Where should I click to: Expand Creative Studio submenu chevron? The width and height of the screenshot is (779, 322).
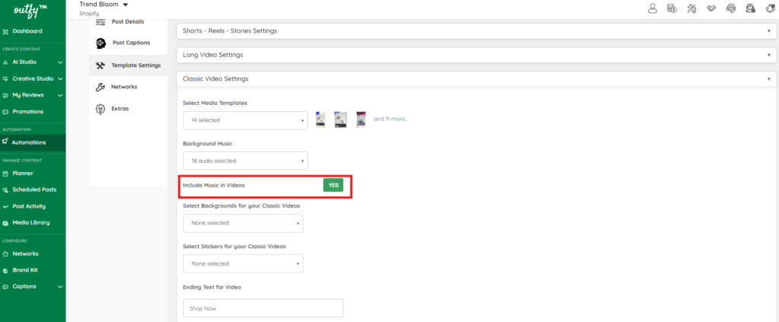(60, 79)
